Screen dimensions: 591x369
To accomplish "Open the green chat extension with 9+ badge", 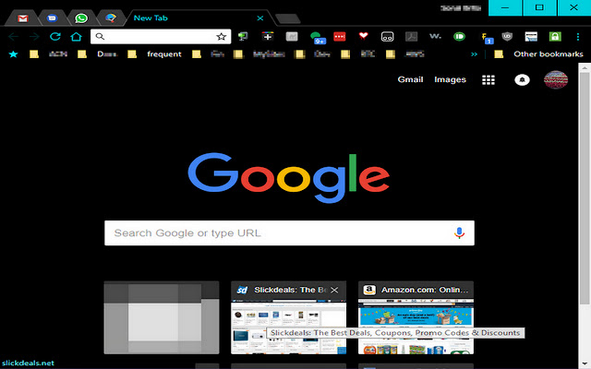I will tap(317, 37).
